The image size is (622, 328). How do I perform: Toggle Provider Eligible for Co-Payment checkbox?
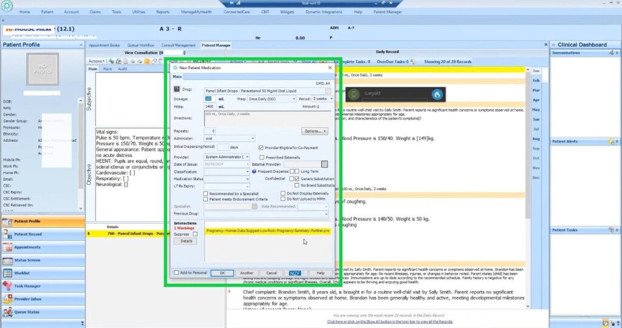[x=261, y=148]
